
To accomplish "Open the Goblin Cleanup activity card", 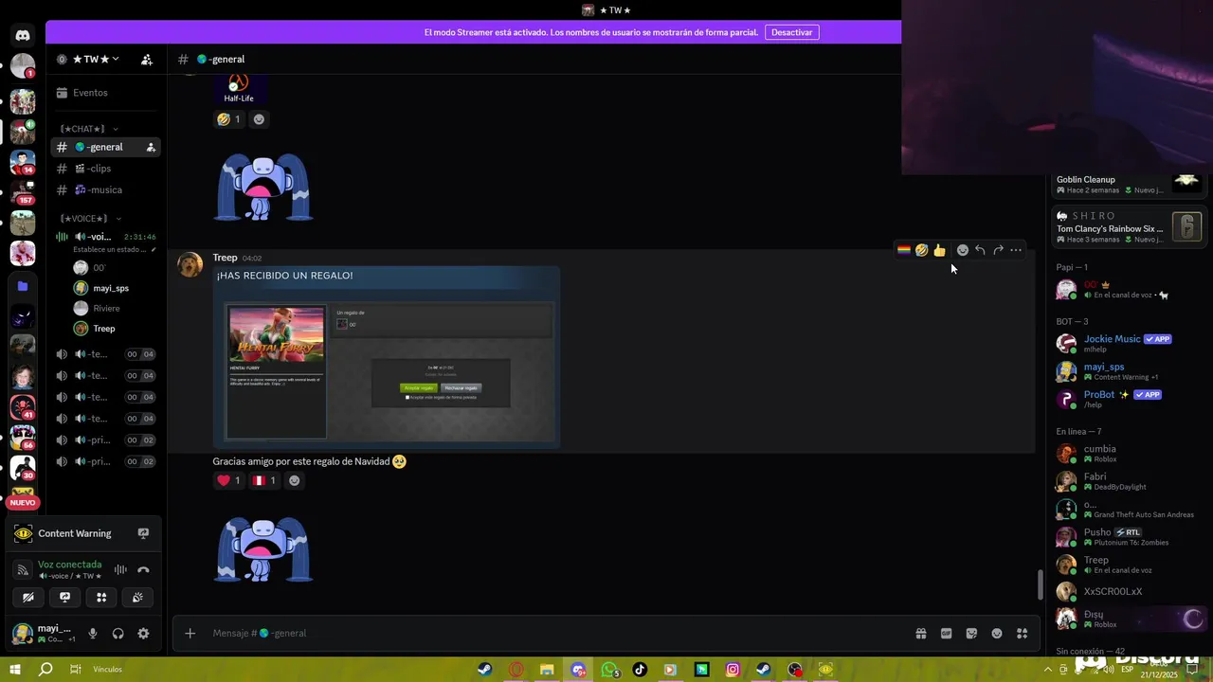I will point(1129,184).
